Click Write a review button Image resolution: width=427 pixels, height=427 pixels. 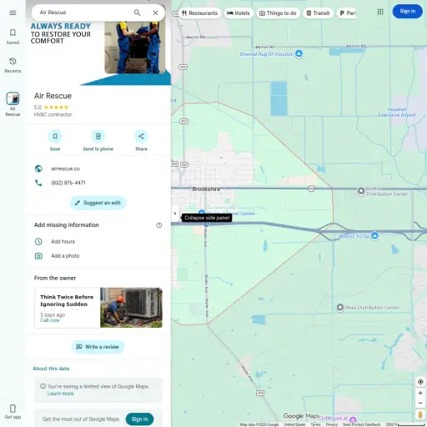click(x=98, y=347)
